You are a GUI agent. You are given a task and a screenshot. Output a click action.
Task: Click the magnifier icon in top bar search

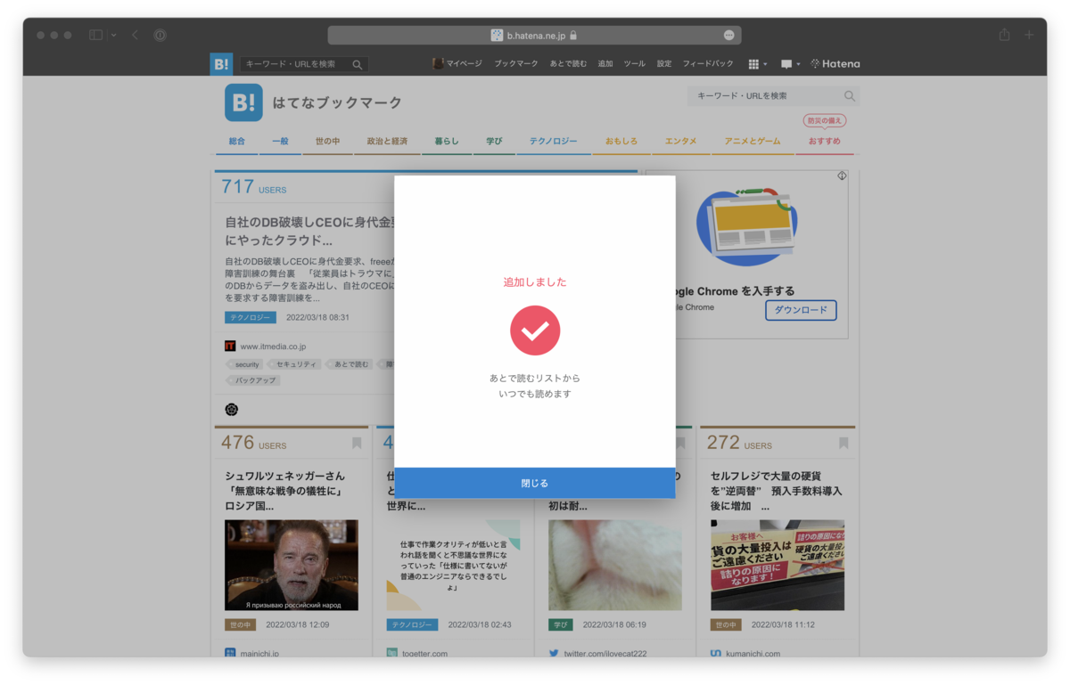tap(358, 64)
